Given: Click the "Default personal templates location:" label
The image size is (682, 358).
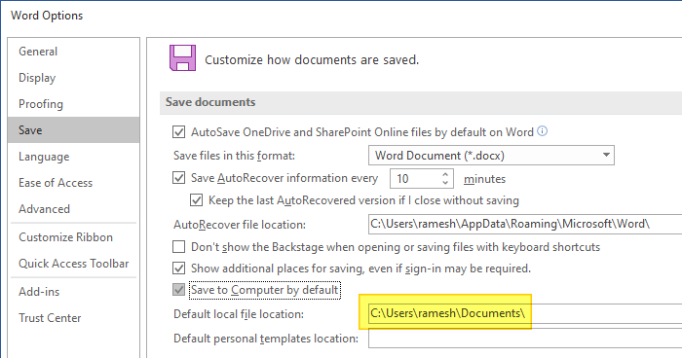Looking at the screenshot, I should [266, 339].
